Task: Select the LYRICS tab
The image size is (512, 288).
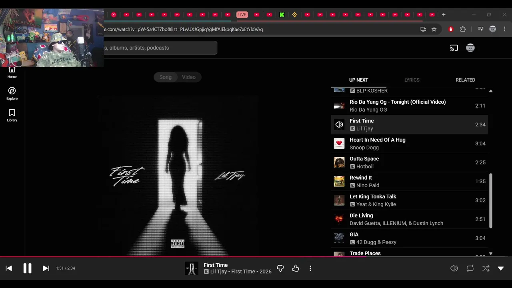Action: pos(412,80)
